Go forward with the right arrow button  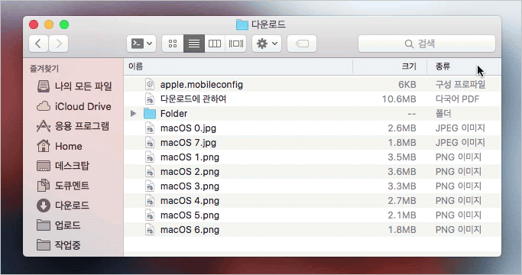click(59, 44)
